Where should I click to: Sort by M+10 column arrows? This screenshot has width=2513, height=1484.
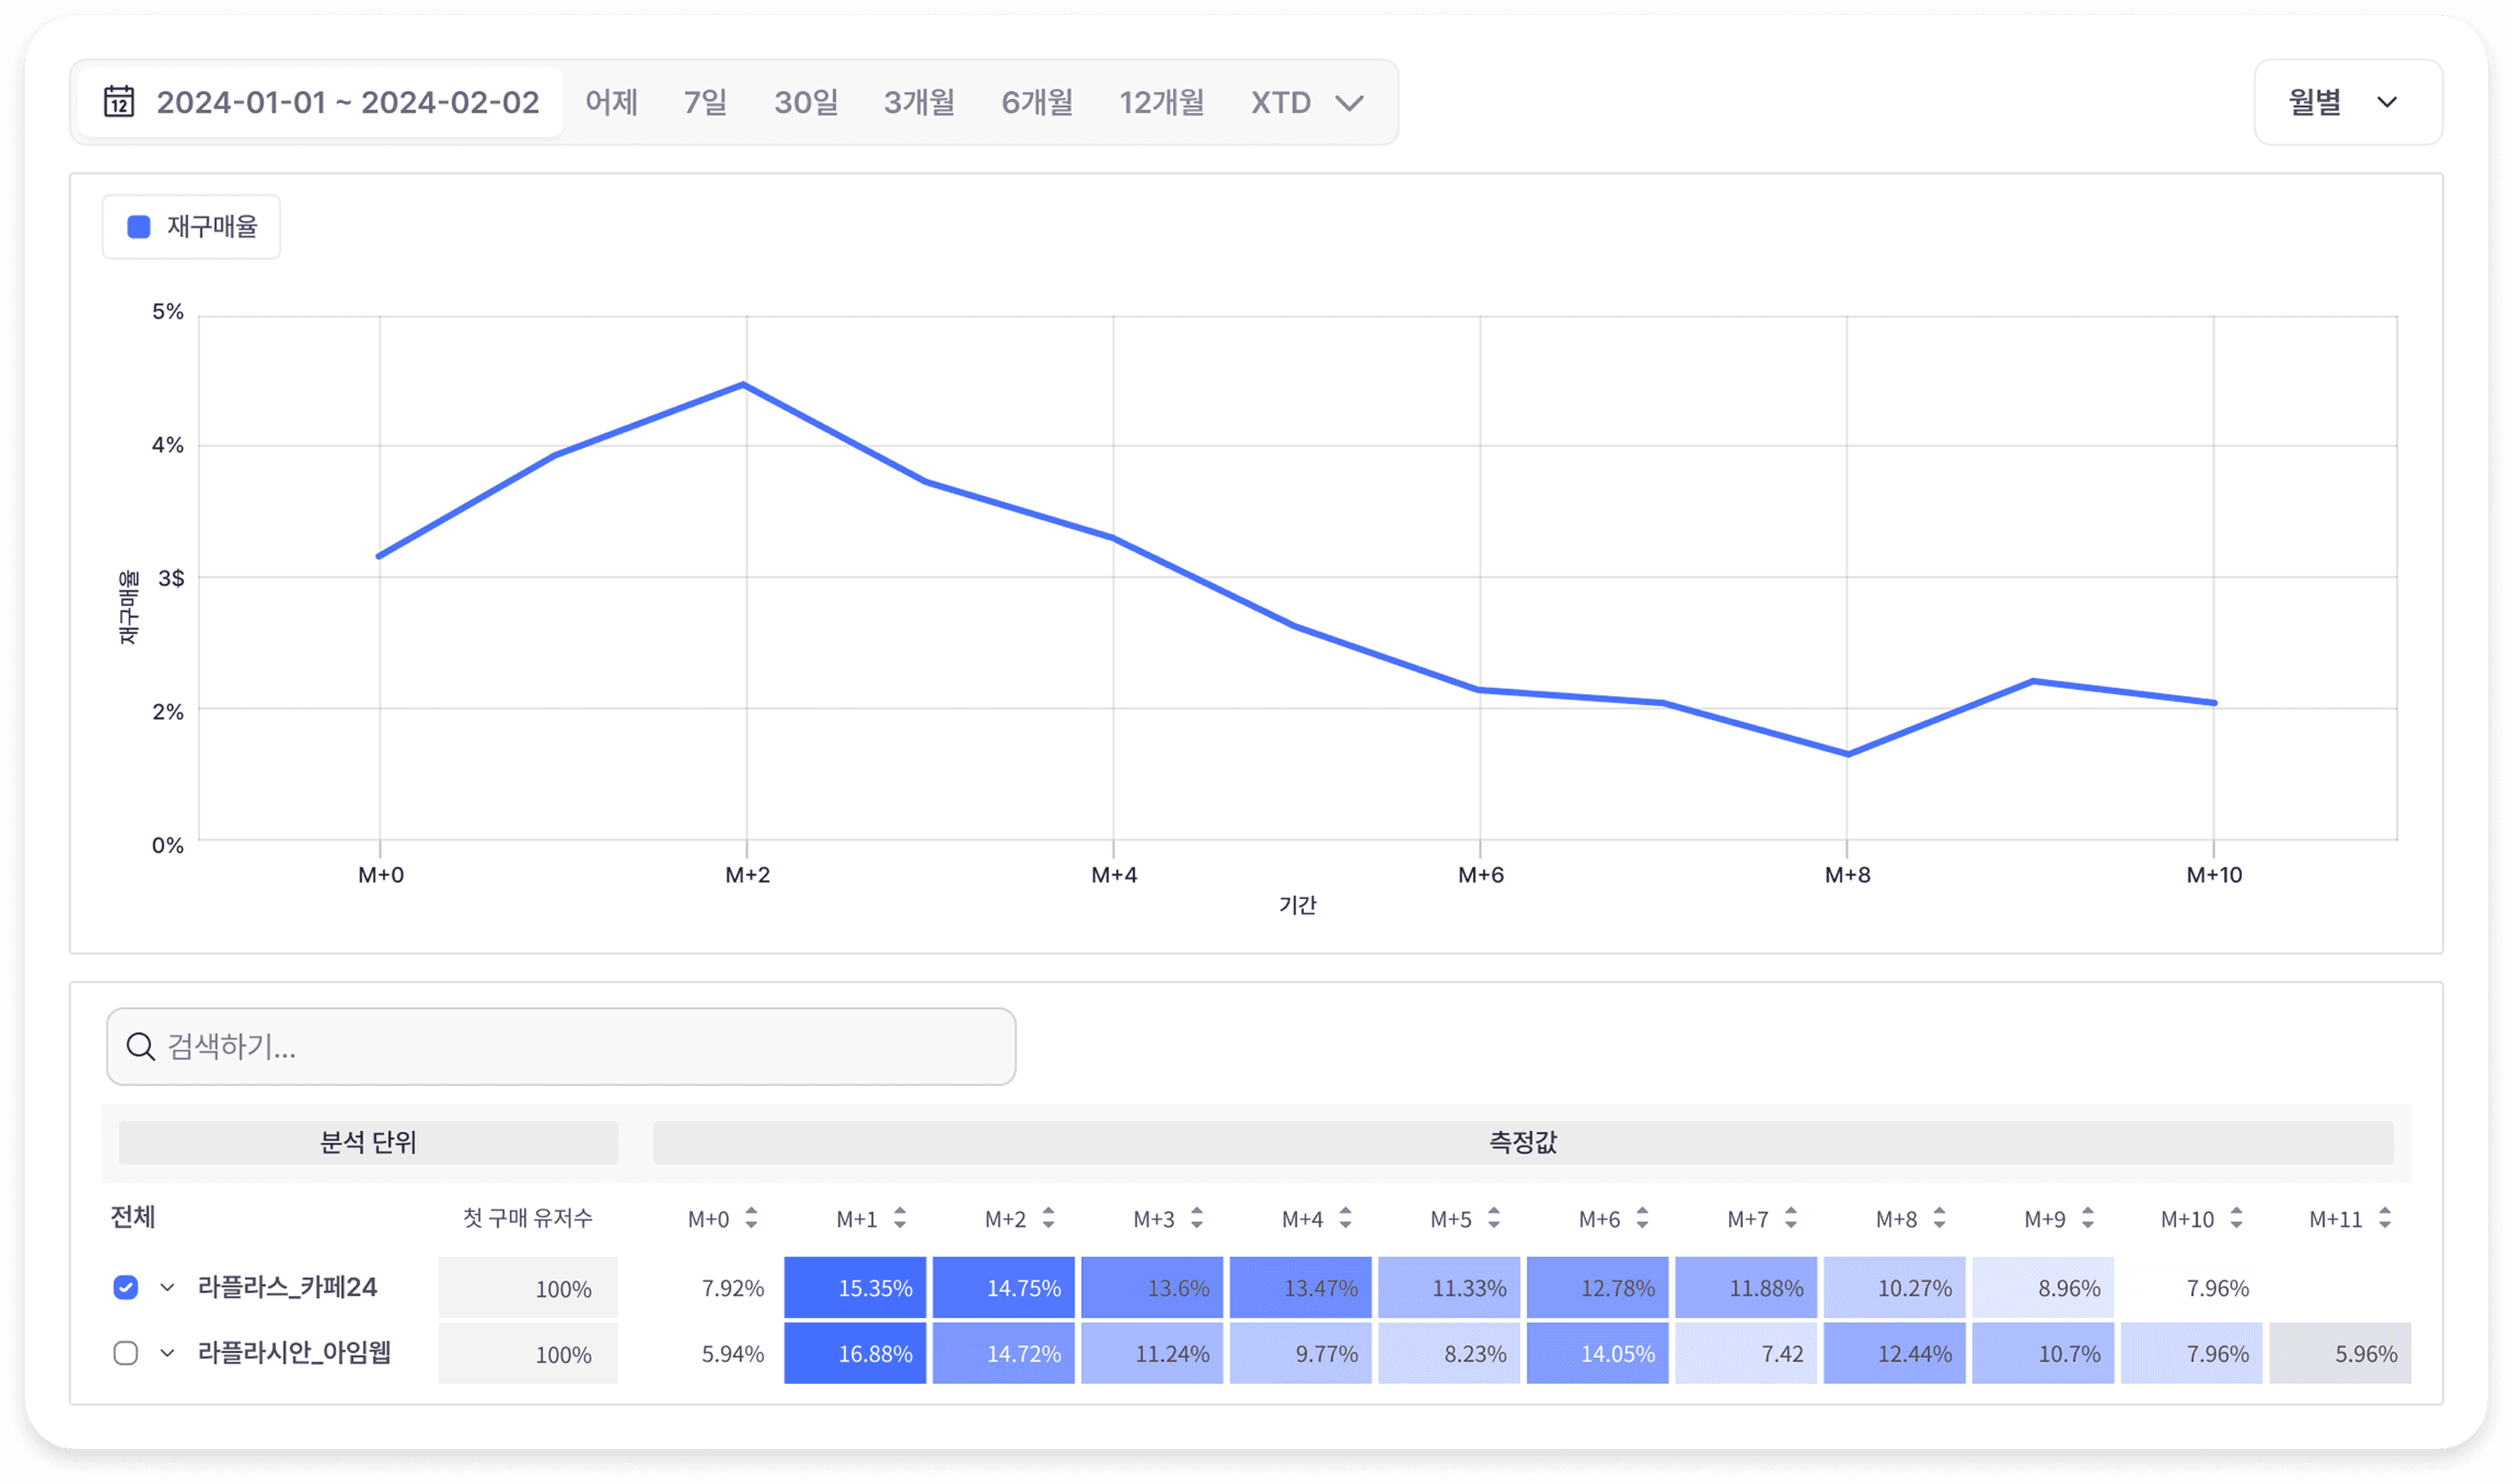2236,1218
